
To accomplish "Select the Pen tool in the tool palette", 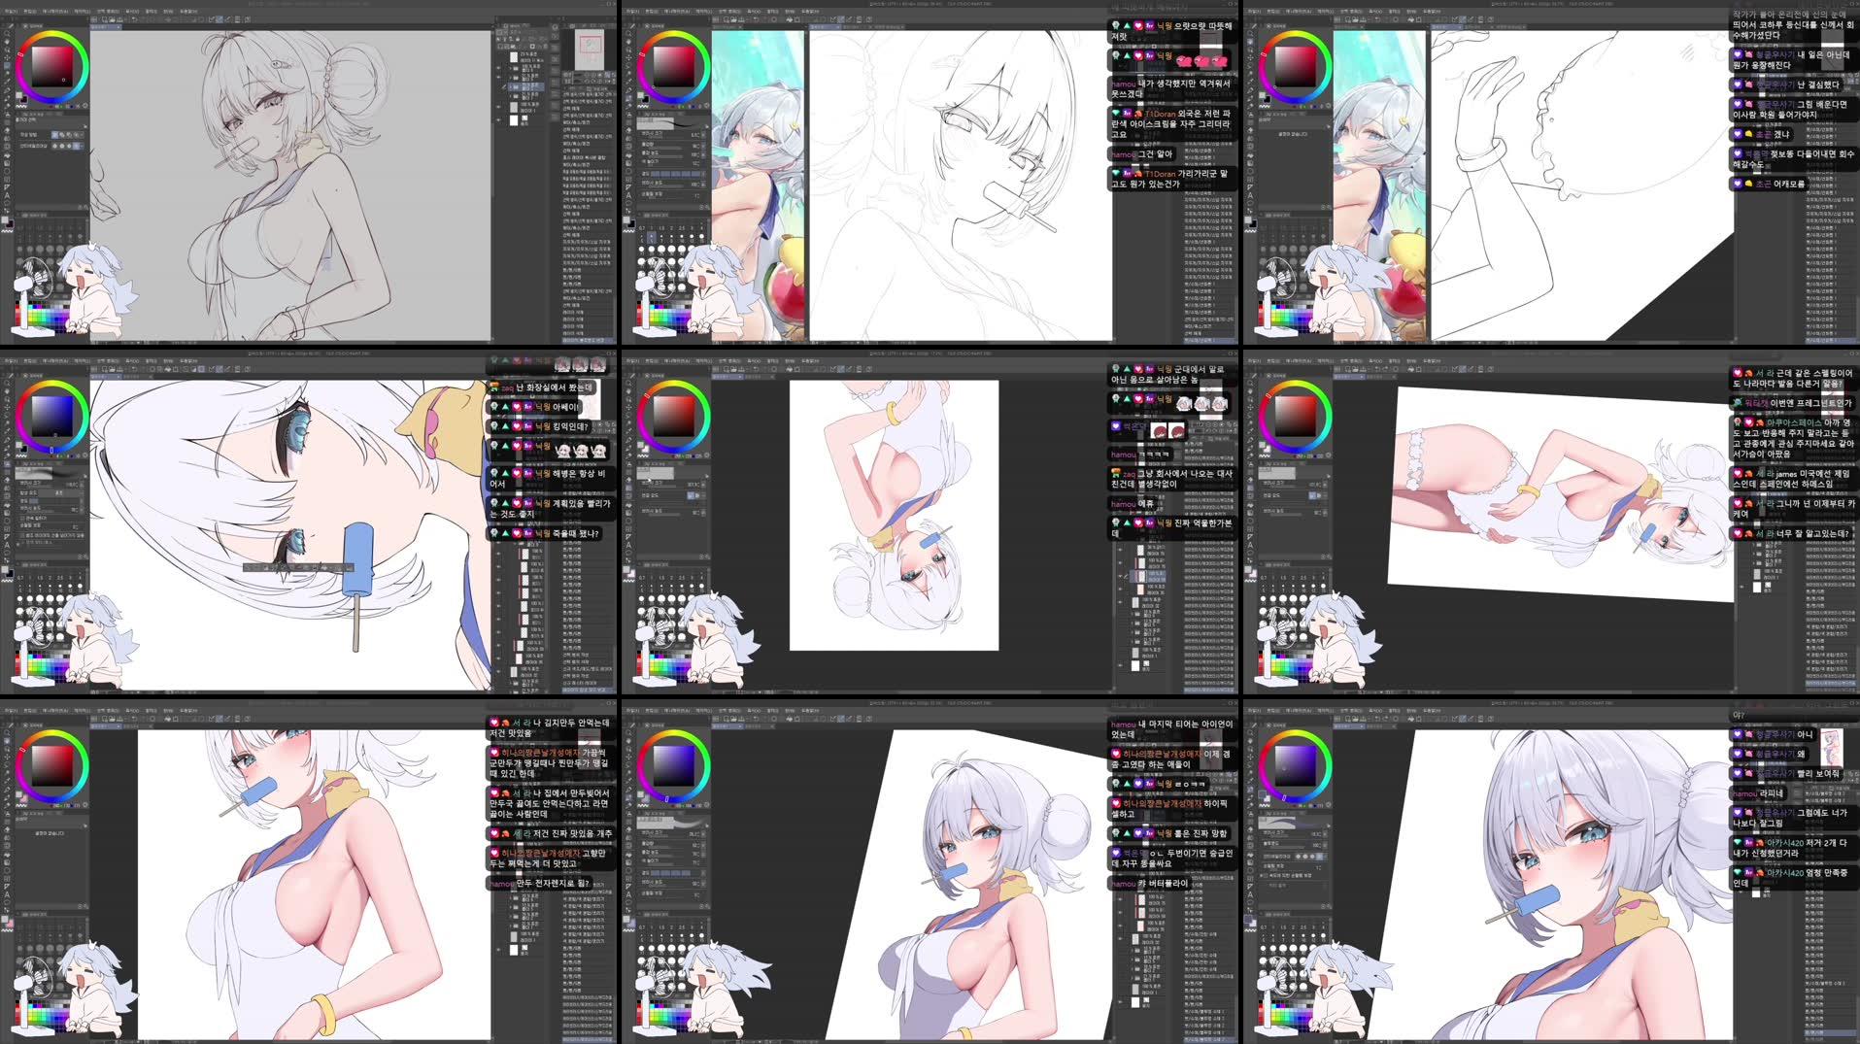I will (7, 87).
